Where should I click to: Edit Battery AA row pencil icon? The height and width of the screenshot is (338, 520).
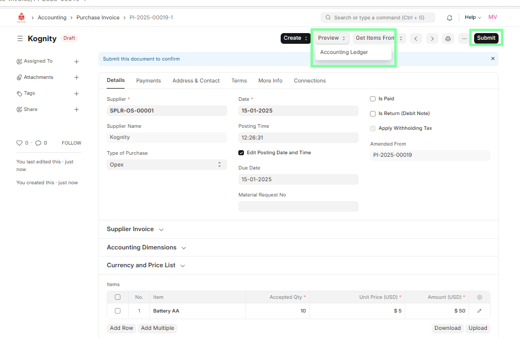479,311
